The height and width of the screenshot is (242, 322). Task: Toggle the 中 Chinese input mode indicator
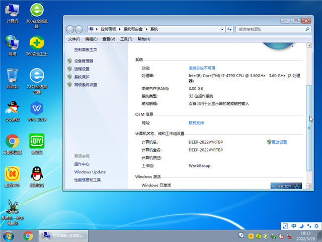click(x=294, y=226)
